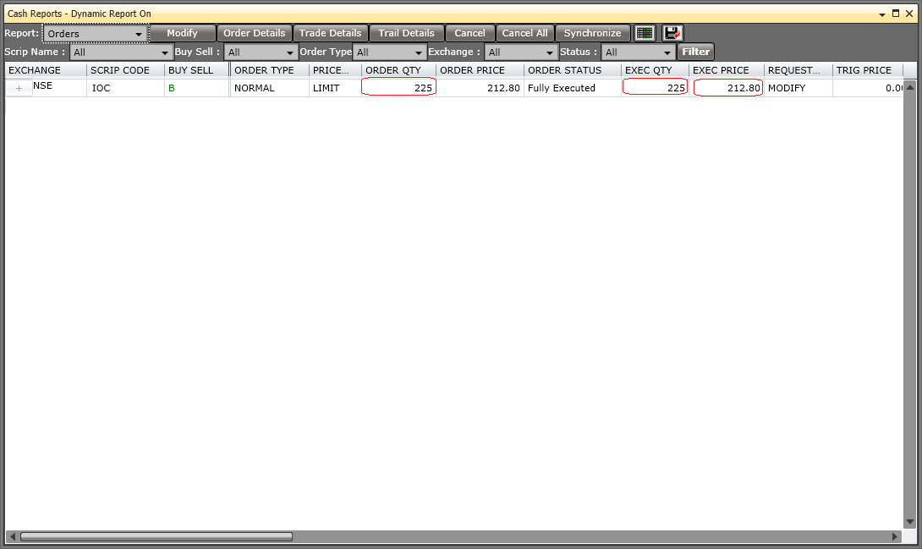Click the vertical scrollbar down arrow
The height and width of the screenshot is (549, 922).
(x=910, y=522)
